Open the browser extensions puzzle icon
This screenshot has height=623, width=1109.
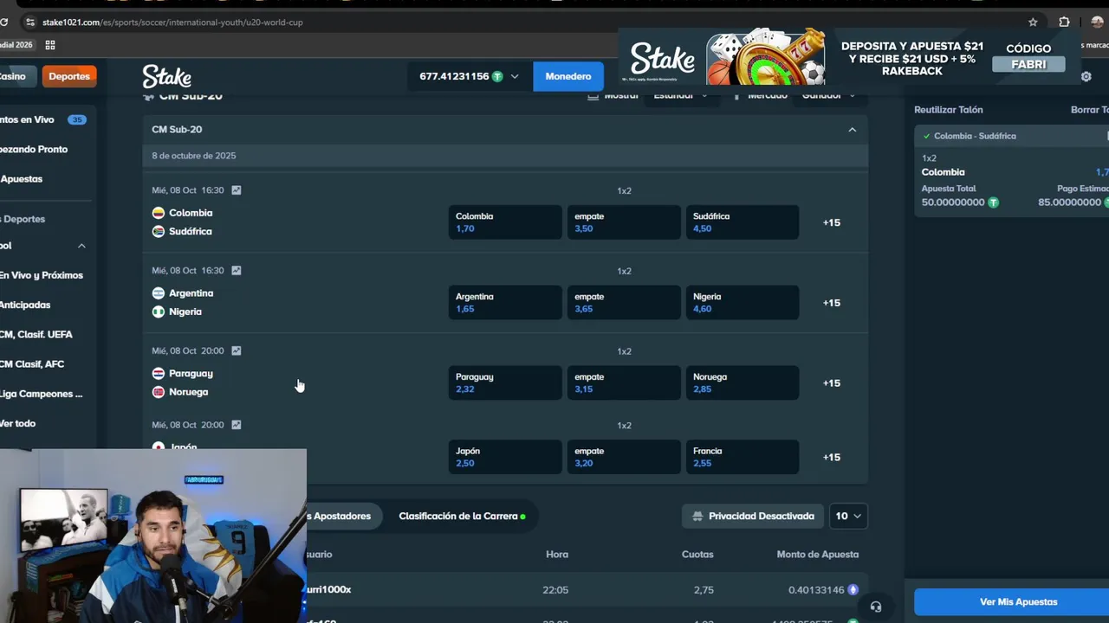pyautogui.click(x=1064, y=22)
